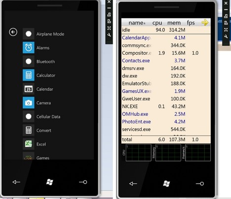This screenshot has width=231, height=199.
Task: Click the Frames/s graph
Action: (x=198, y=153)
